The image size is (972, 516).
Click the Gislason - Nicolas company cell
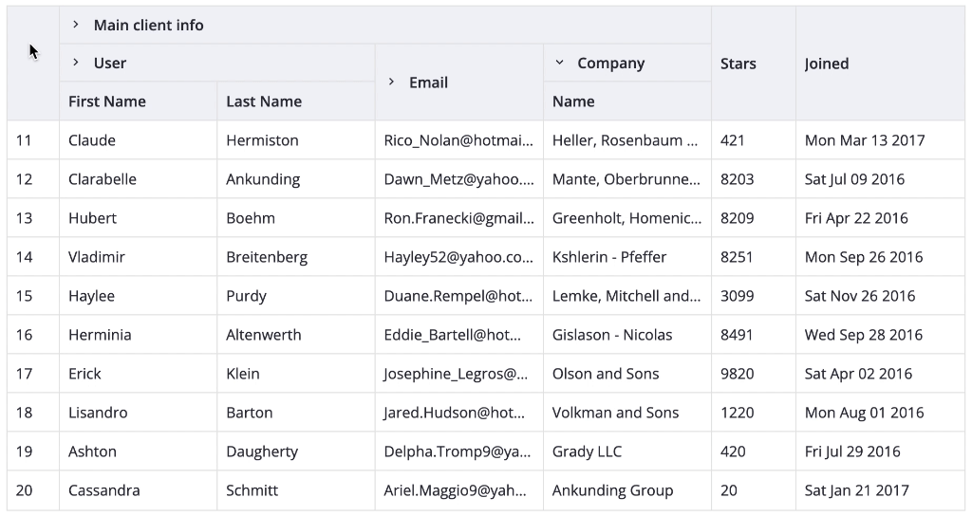(627, 335)
